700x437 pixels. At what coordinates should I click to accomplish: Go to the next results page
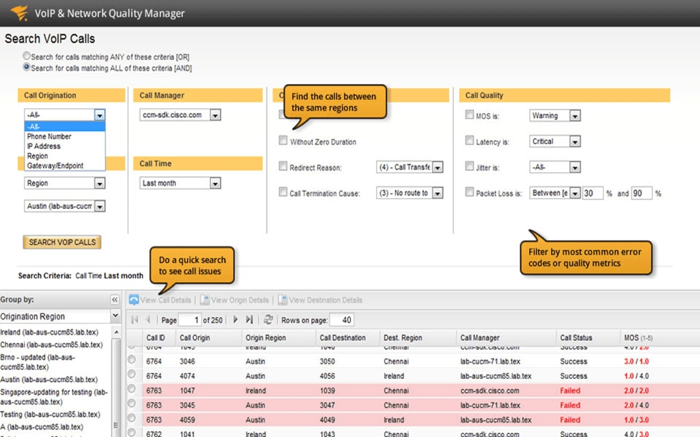[x=236, y=320]
